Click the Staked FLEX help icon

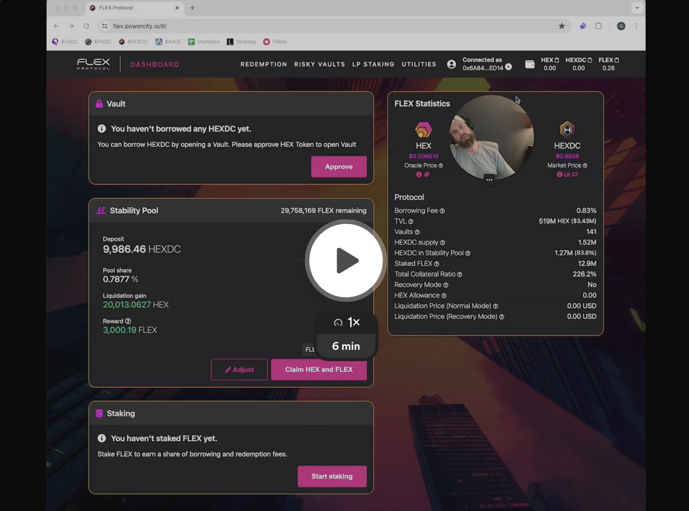coord(437,264)
